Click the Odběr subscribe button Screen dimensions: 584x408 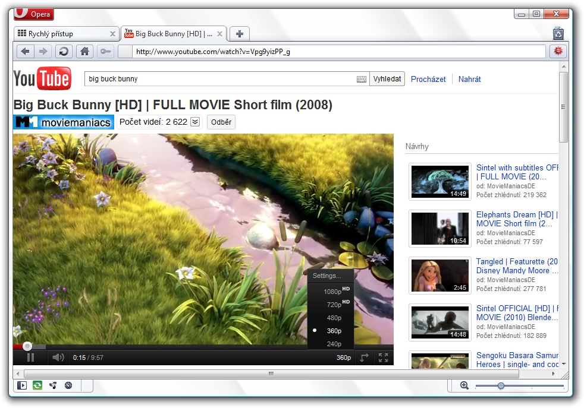(221, 122)
